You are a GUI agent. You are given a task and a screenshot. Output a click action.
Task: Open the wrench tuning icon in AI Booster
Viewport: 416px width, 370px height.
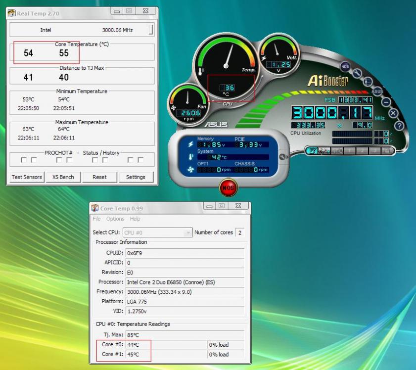(357, 73)
